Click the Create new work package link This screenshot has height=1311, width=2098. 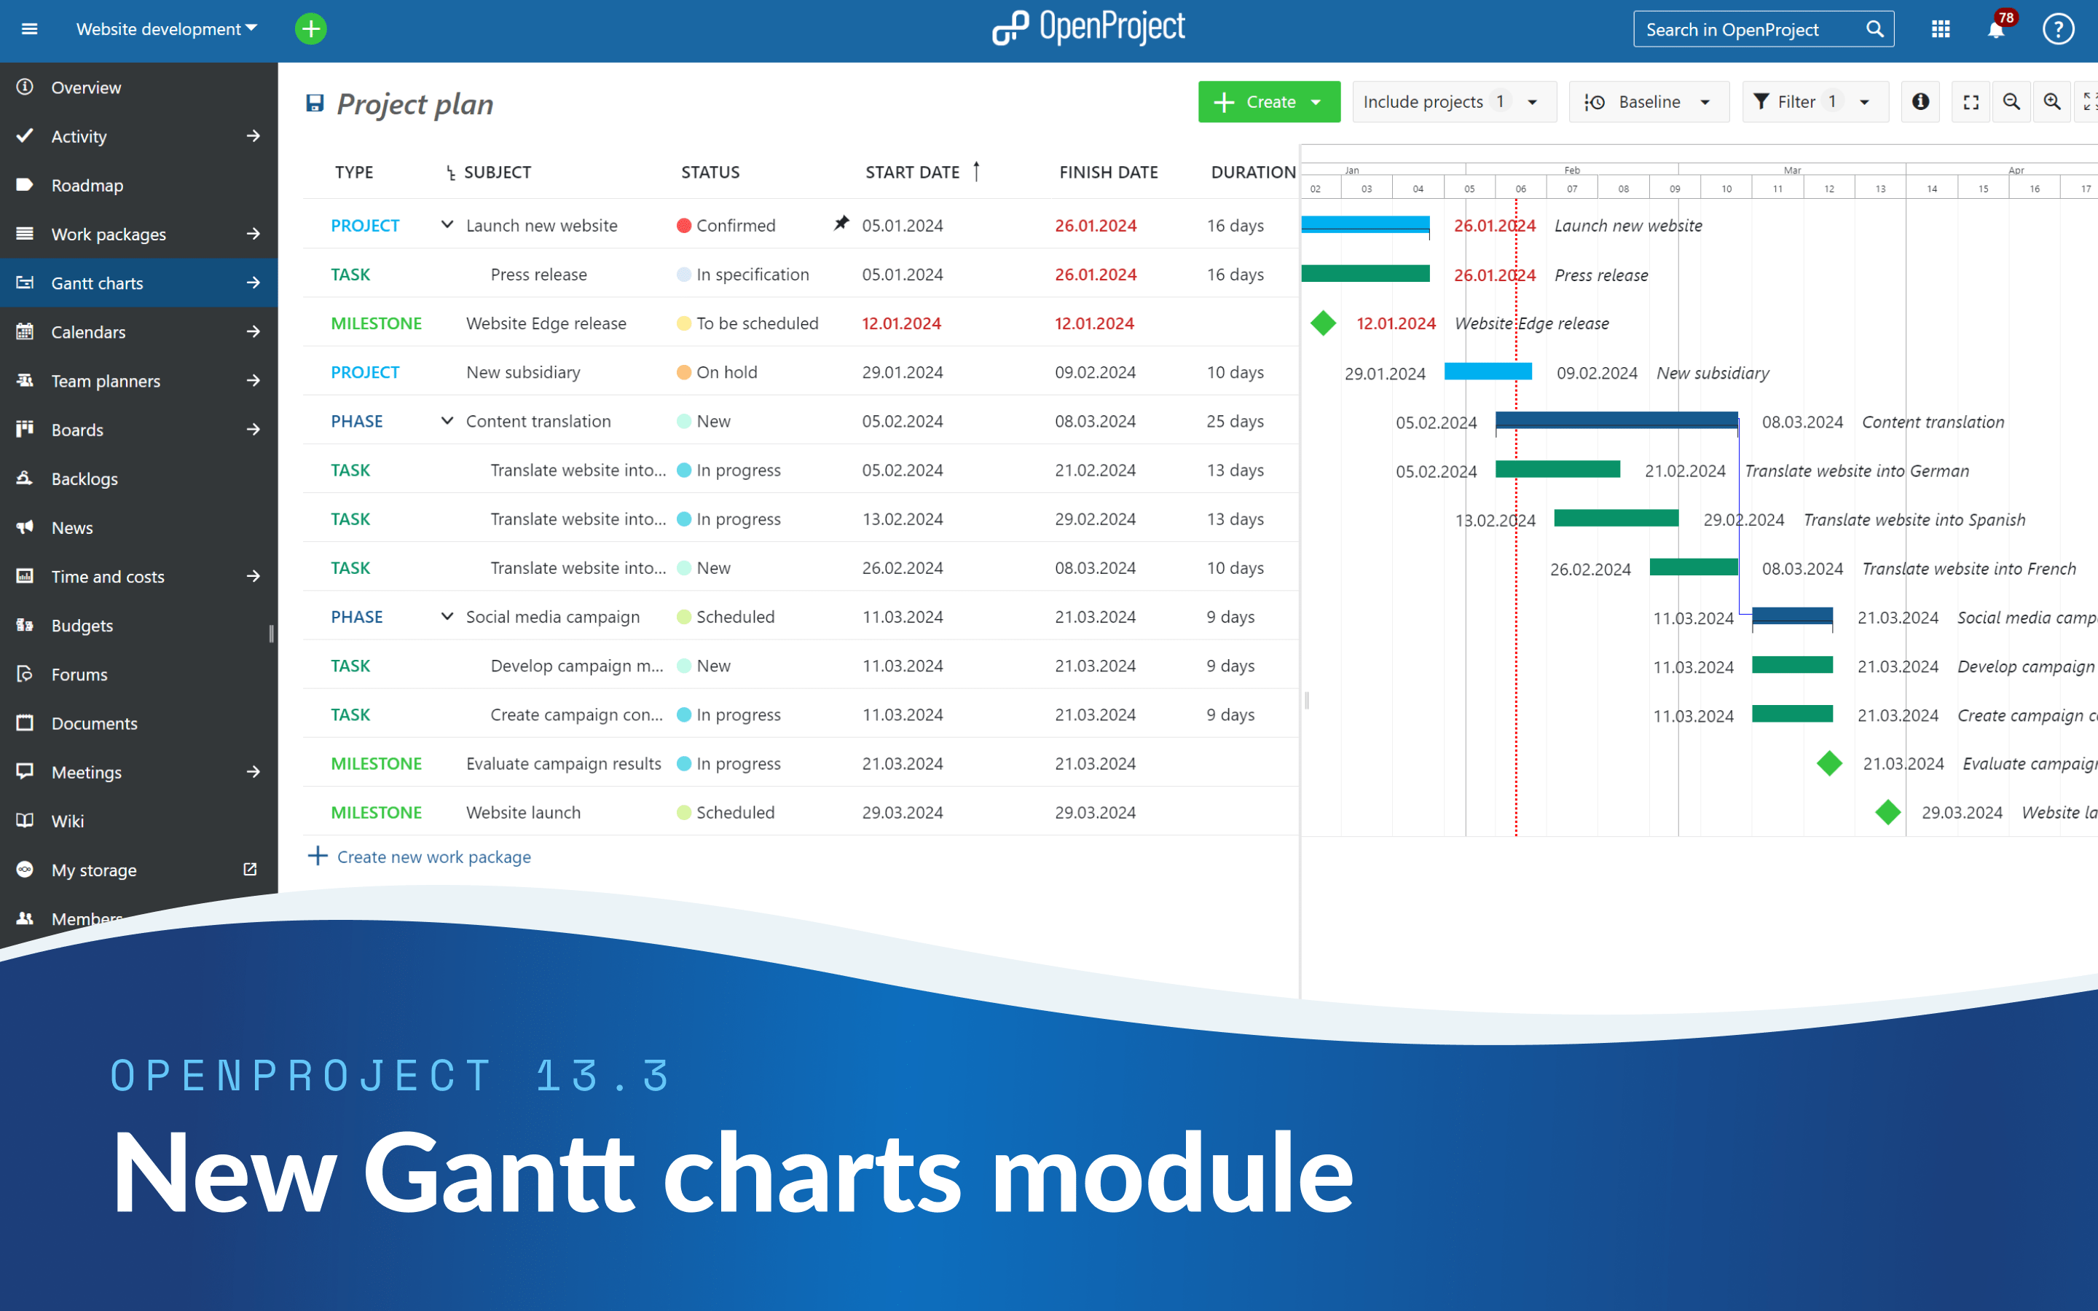(433, 857)
